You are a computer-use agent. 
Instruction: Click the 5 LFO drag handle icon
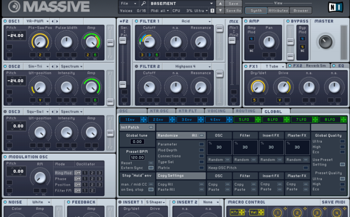(258, 119)
